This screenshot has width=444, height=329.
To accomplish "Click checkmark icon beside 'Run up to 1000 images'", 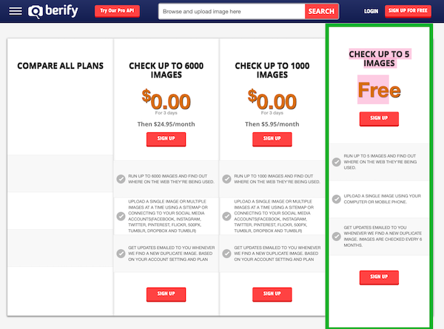I will (226, 179).
